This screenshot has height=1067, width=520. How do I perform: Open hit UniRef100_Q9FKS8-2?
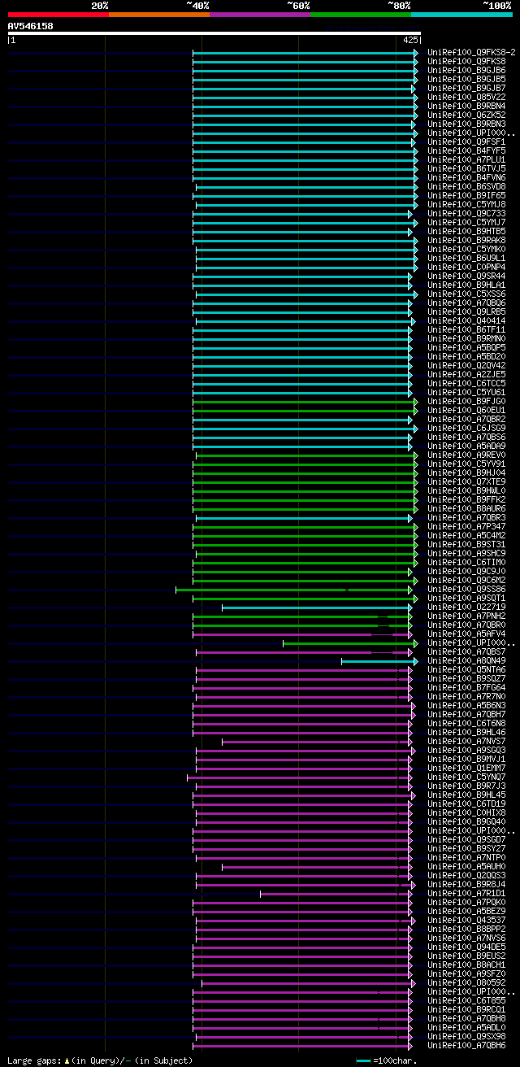[472, 52]
